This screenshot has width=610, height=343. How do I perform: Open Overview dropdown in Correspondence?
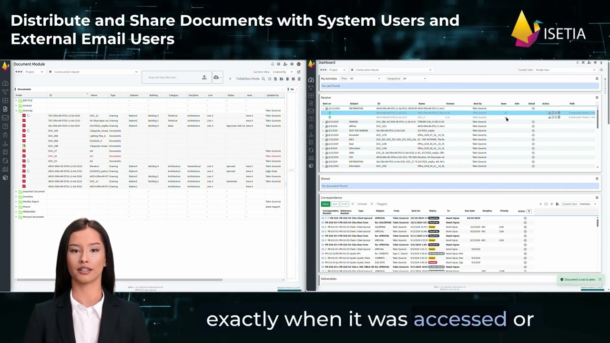[x=589, y=204]
